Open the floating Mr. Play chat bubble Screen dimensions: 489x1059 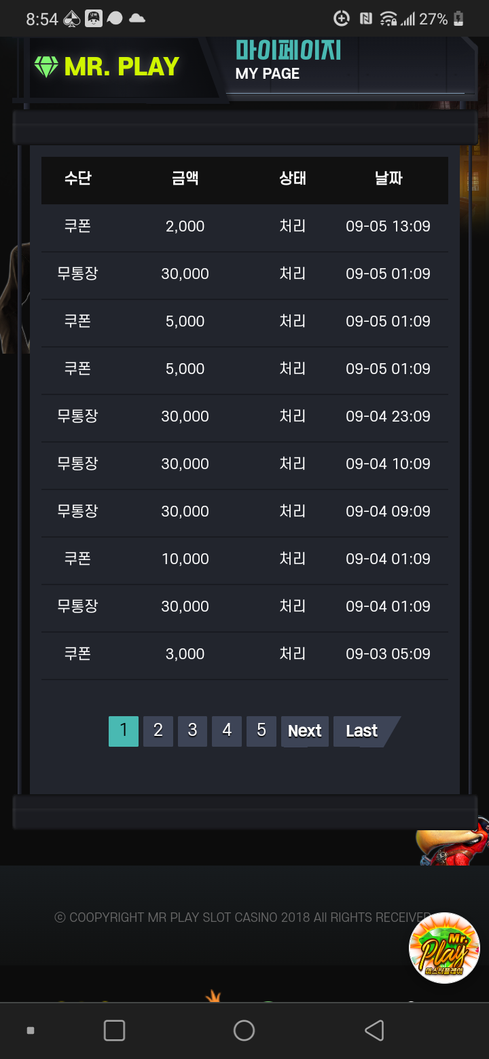click(444, 948)
